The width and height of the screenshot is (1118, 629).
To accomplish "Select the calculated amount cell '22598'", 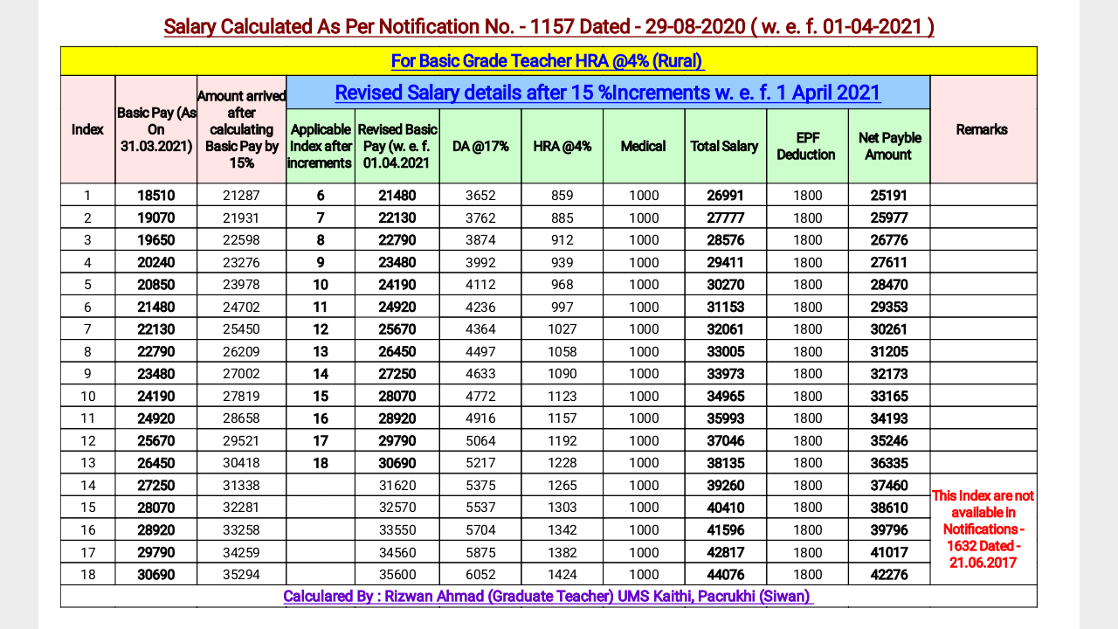I will [x=241, y=240].
